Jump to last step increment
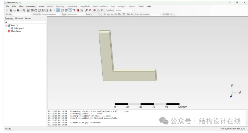The height and width of the screenshot is (133, 248). tap(168, 14)
